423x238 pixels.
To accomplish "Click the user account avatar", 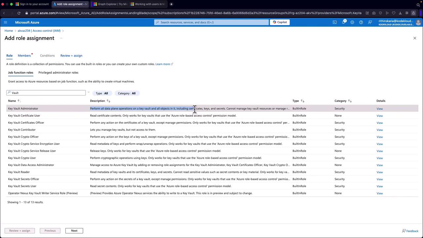I will click(x=418, y=22).
